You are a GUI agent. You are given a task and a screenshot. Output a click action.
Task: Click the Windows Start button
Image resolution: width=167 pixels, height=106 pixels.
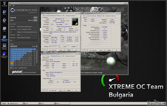pos(3,103)
